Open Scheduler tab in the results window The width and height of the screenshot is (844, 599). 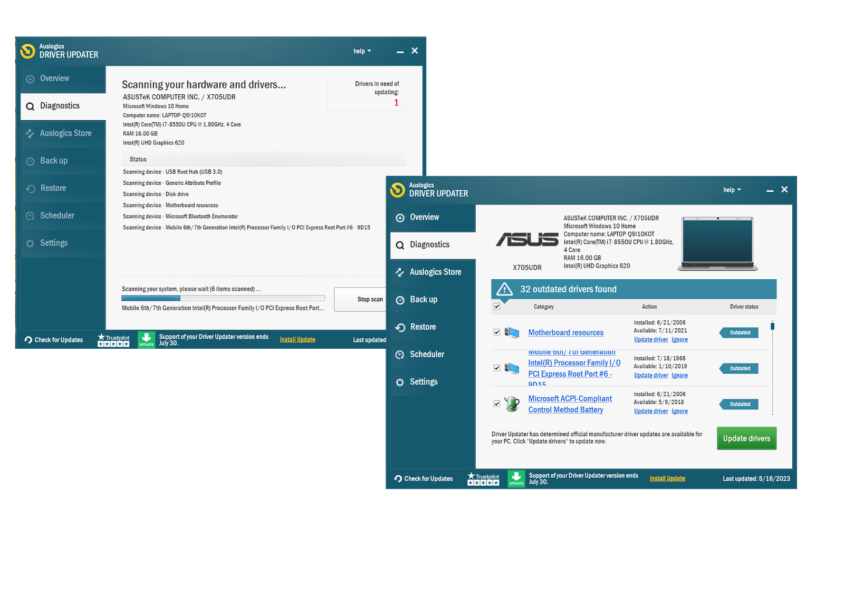433,355
